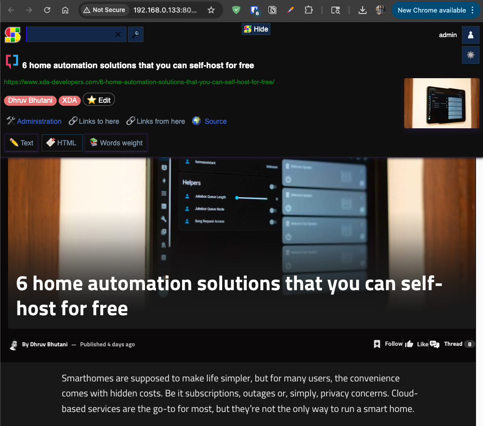Focus the address bar URL 192.168.0.133
The image size is (483, 426).
tap(165, 10)
